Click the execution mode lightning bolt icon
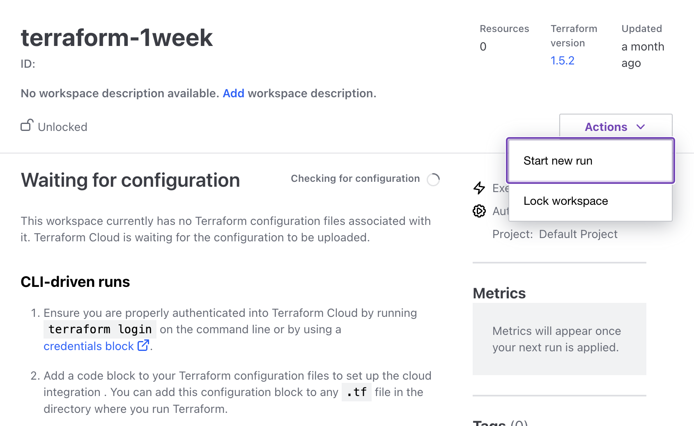The width and height of the screenshot is (694, 426). [x=479, y=188]
